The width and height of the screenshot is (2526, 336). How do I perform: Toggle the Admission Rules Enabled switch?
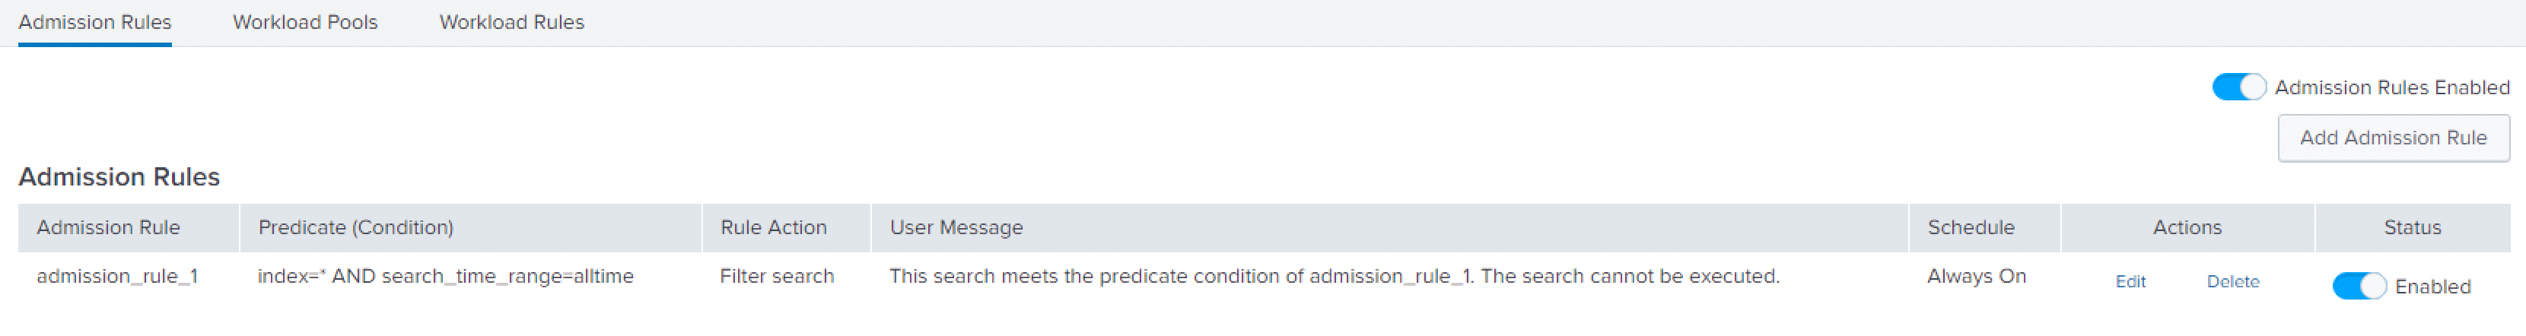click(x=2238, y=87)
